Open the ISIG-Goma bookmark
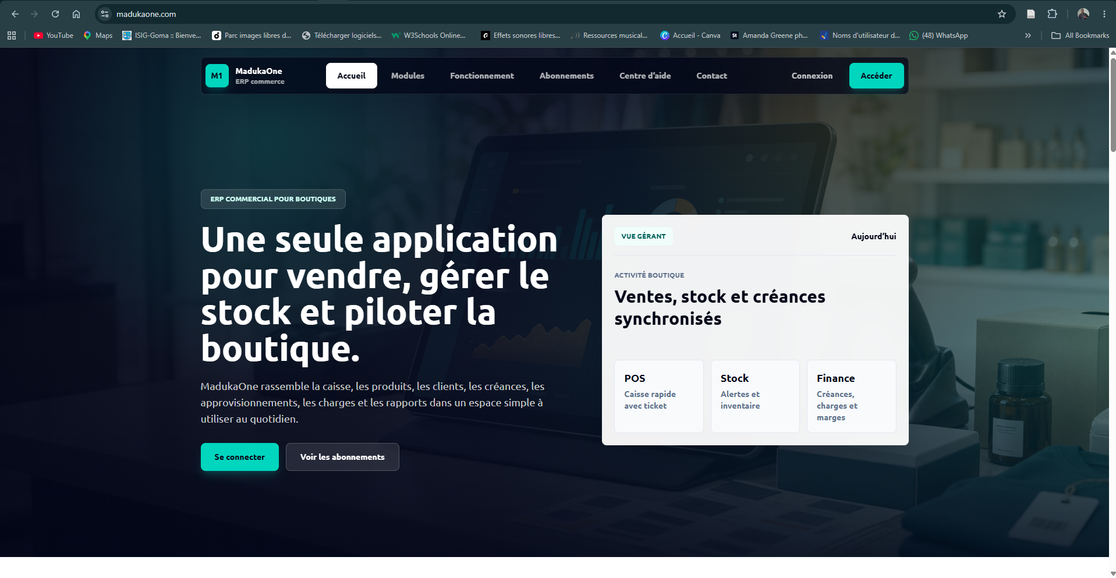Viewport: 1116px width, 578px height. pos(162,36)
